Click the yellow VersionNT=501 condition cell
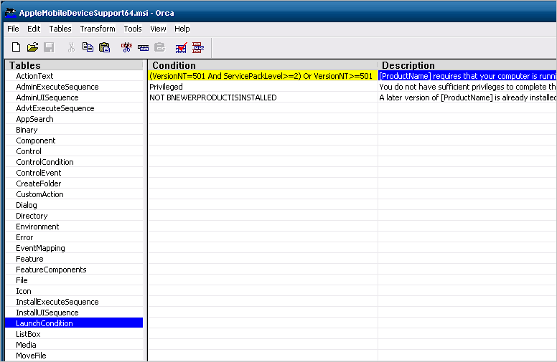Screen dimensions: 557x362 [263, 76]
